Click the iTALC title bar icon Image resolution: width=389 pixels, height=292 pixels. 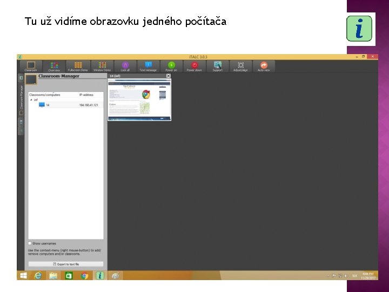(x=20, y=57)
